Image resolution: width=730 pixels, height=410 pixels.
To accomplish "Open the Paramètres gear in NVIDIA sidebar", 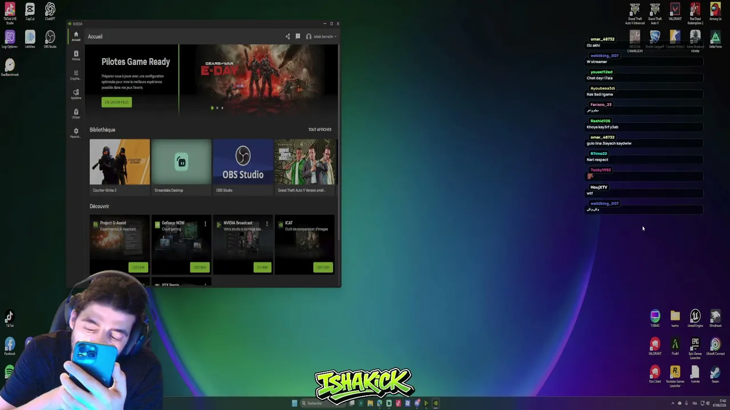I will pyautogui.click(x=76, y=133).
